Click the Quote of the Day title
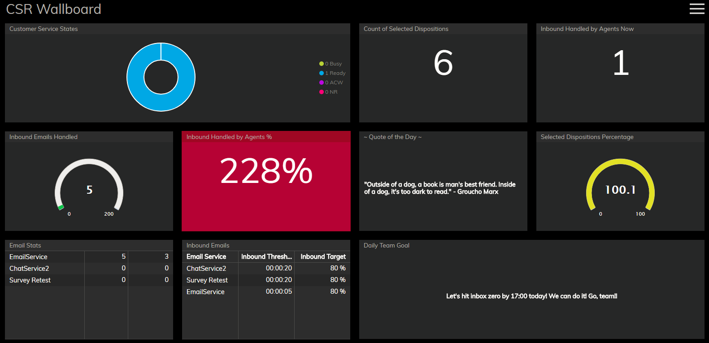Screen dimensions: 709x343 tap(392, 137)
